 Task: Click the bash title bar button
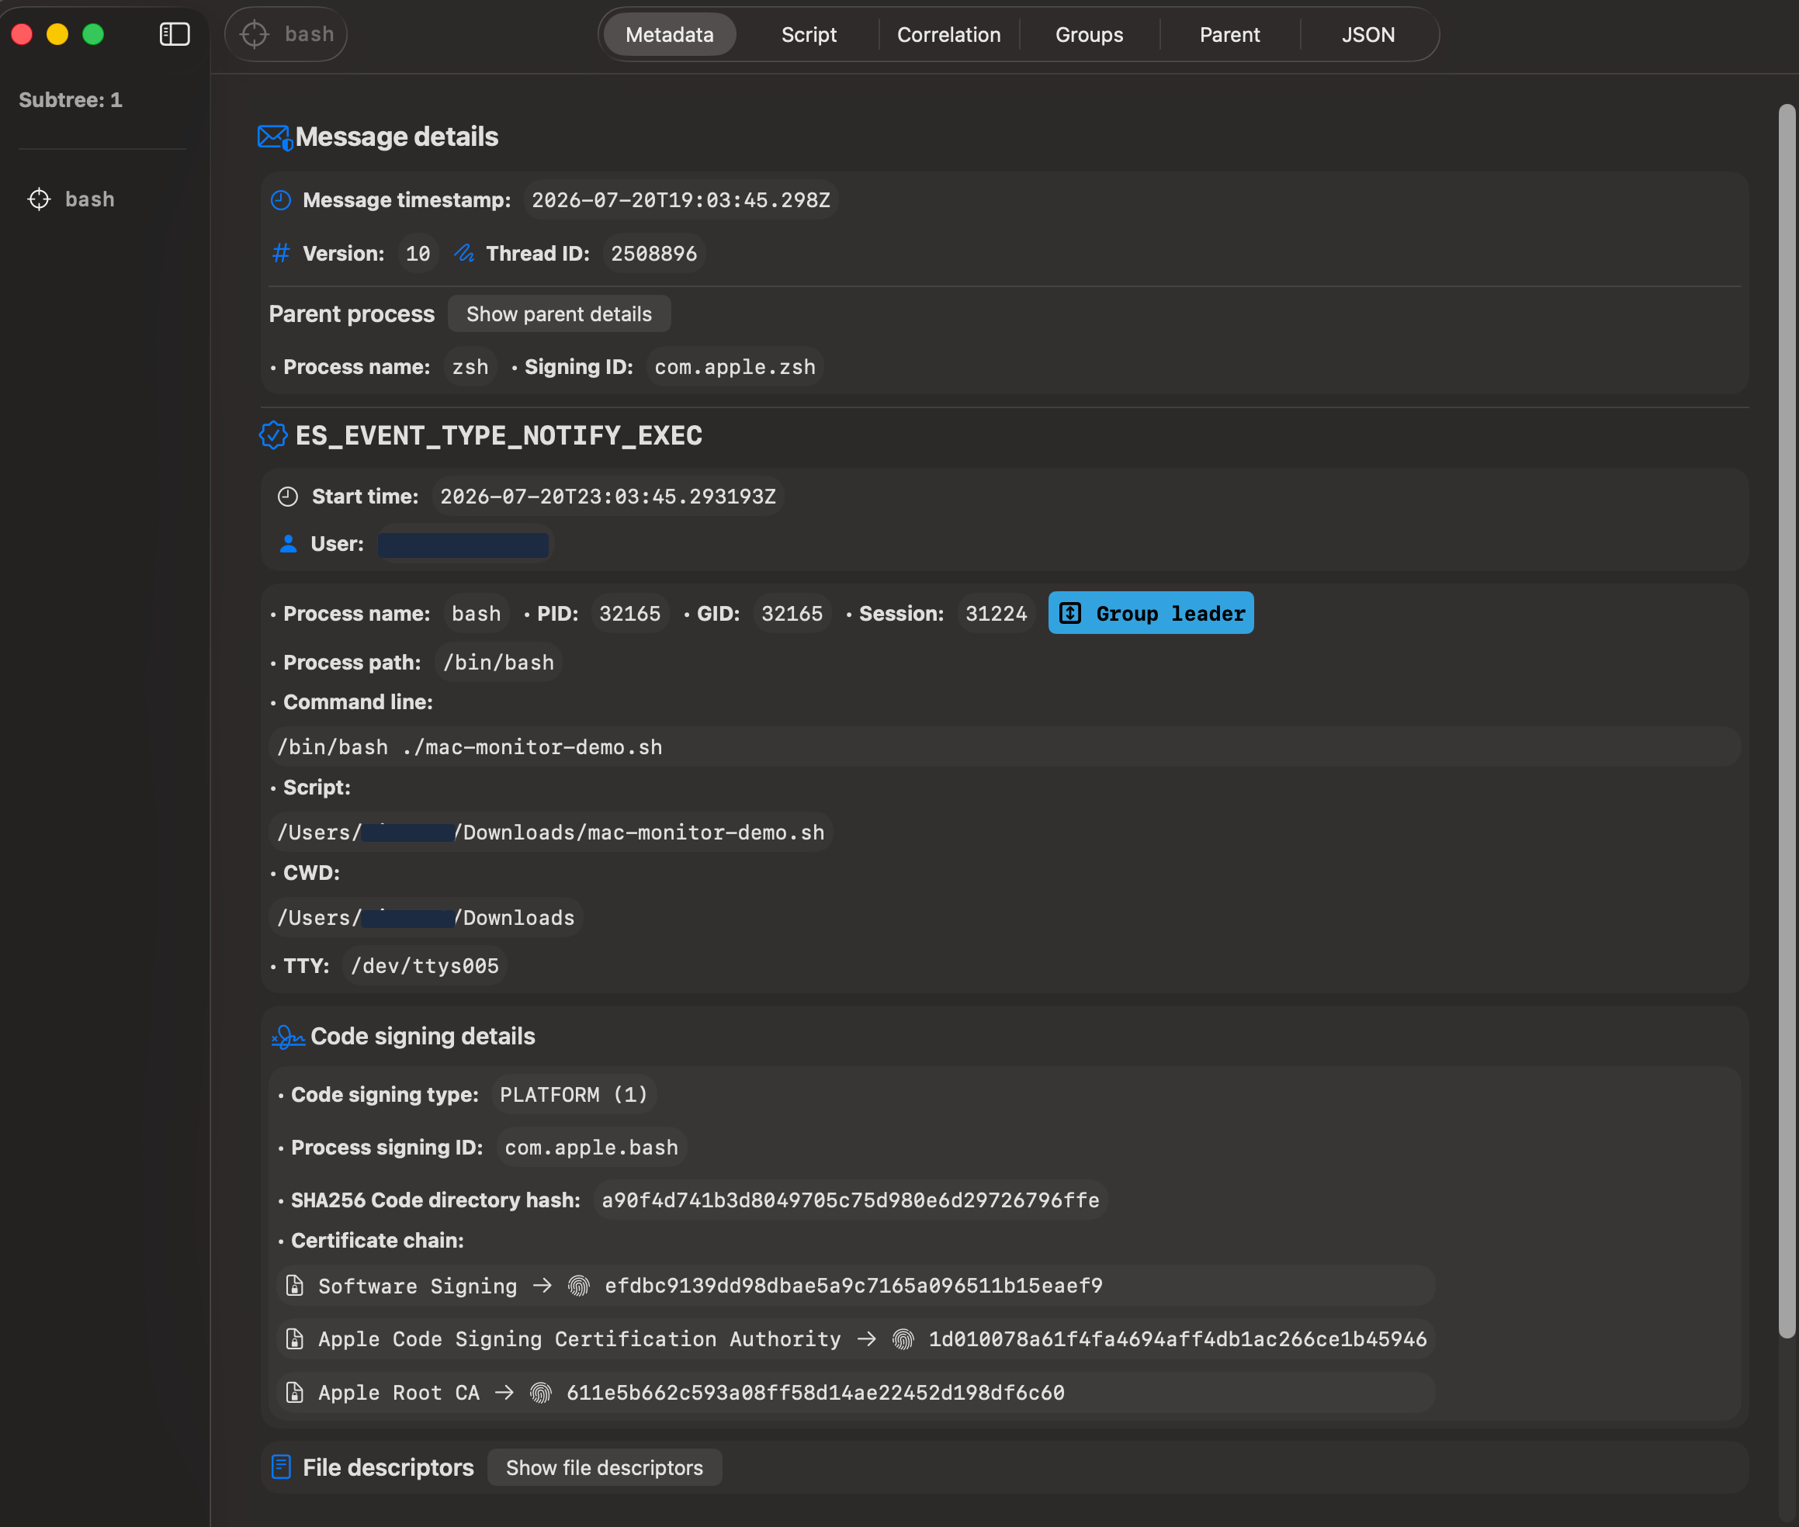pyautogui.click(x=286, y=35)
